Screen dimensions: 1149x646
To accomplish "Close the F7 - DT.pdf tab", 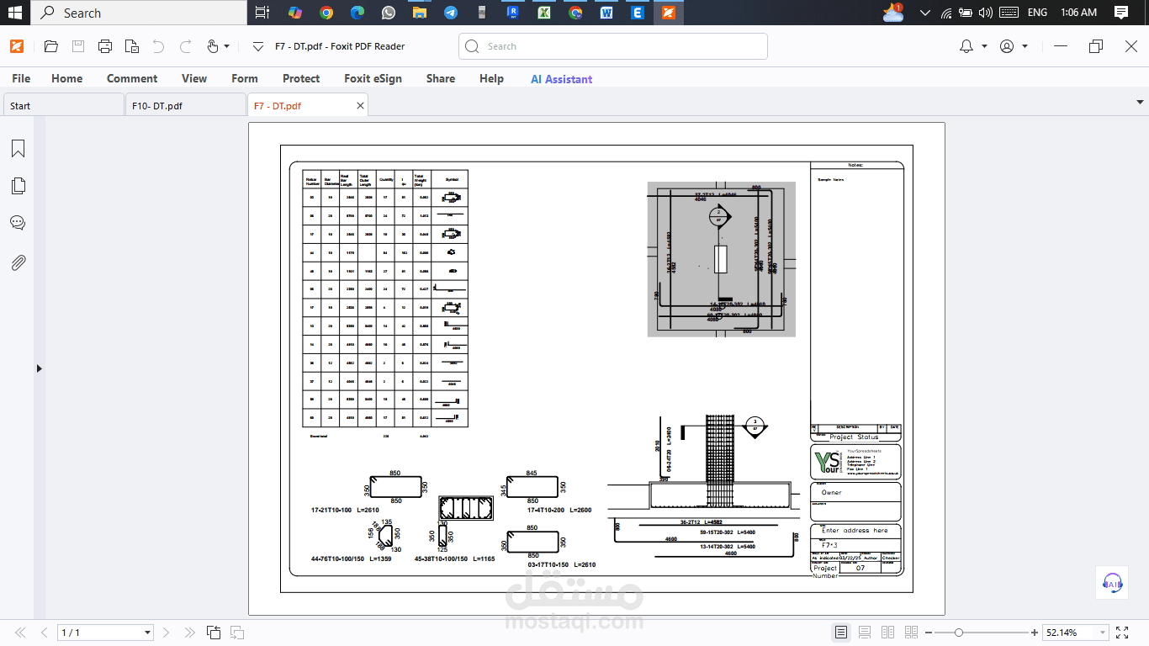I will [x=361, y=106].
